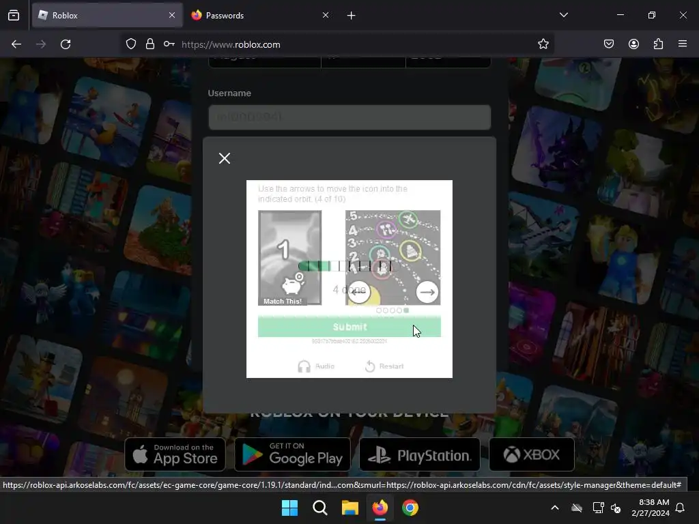Open Windows taskbar search
Viewport: 699px width, 524px height.
coord(319,508)
